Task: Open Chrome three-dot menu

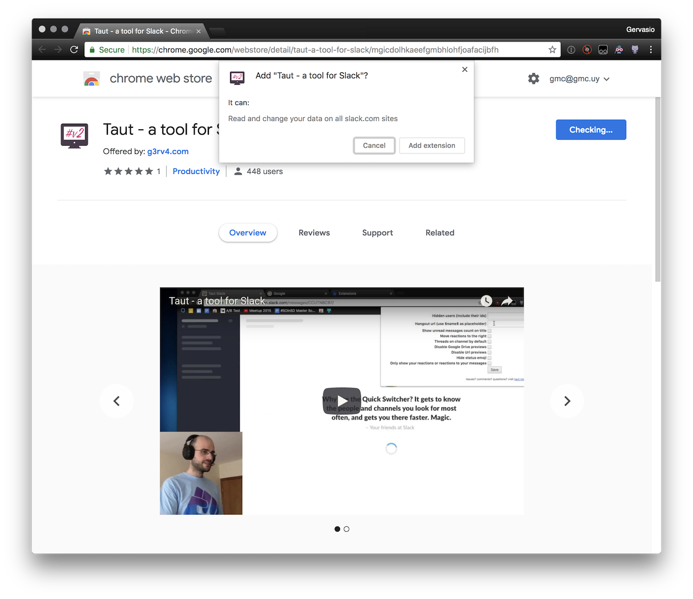Action: click(651, 50)
